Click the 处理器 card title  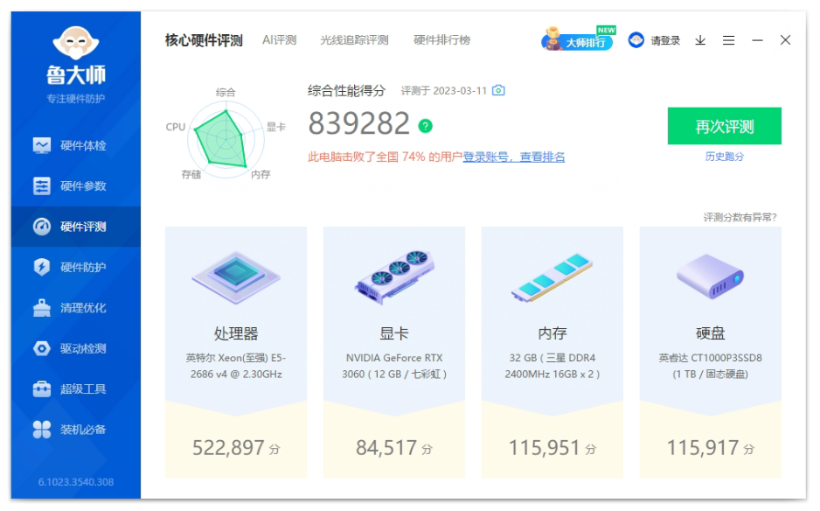[236, 333]
